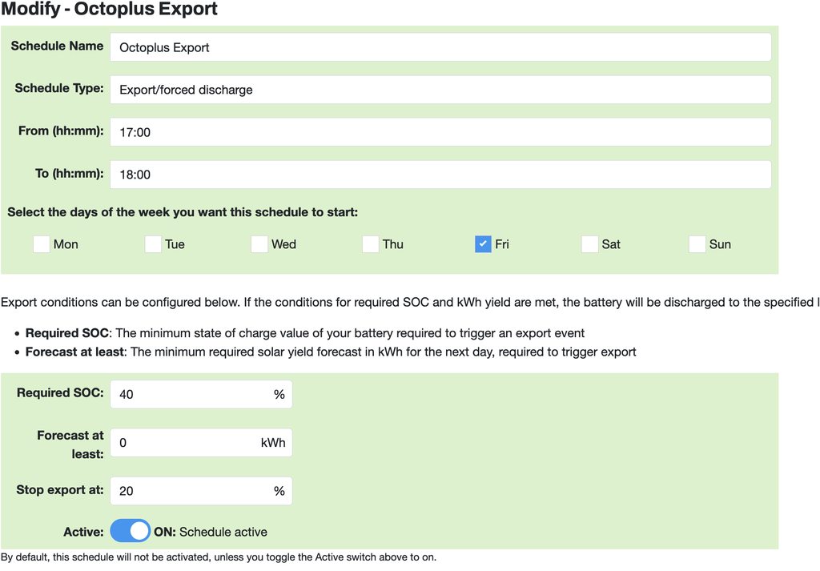Focus the Forecast at least kWh field
The width and height of the screenshot is (820, 571).
point(186,443)
